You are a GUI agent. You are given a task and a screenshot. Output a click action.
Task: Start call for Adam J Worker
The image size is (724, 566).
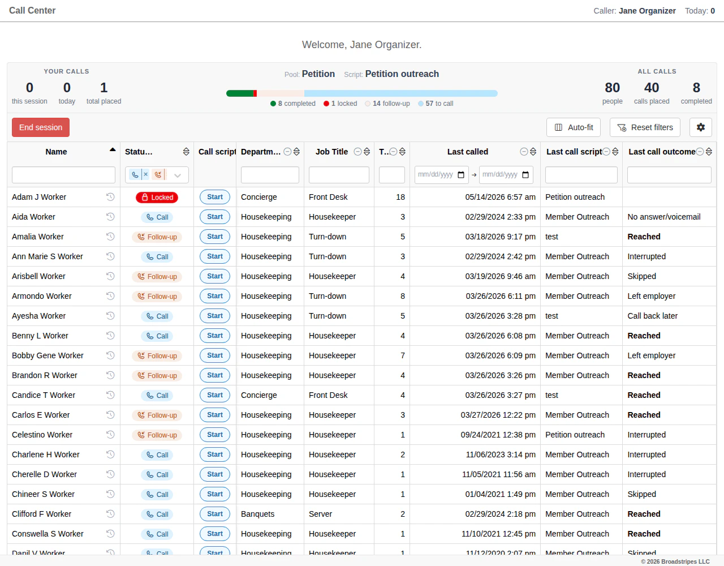[x=215, y=197]
